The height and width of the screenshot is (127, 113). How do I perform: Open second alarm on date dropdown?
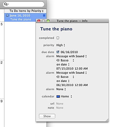click(x=63, y=81)
